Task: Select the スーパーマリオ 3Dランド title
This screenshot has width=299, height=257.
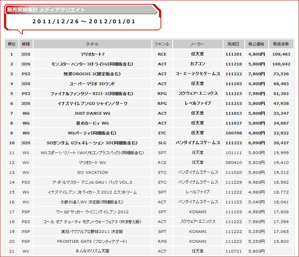Action: [x=92, y=84]
